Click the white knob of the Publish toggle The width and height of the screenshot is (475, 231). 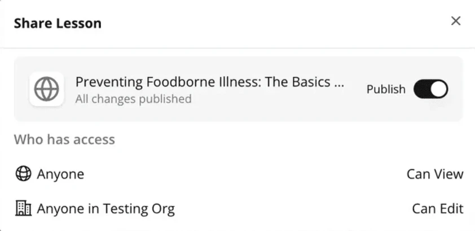pyautogui.click(x=439, y=89)
